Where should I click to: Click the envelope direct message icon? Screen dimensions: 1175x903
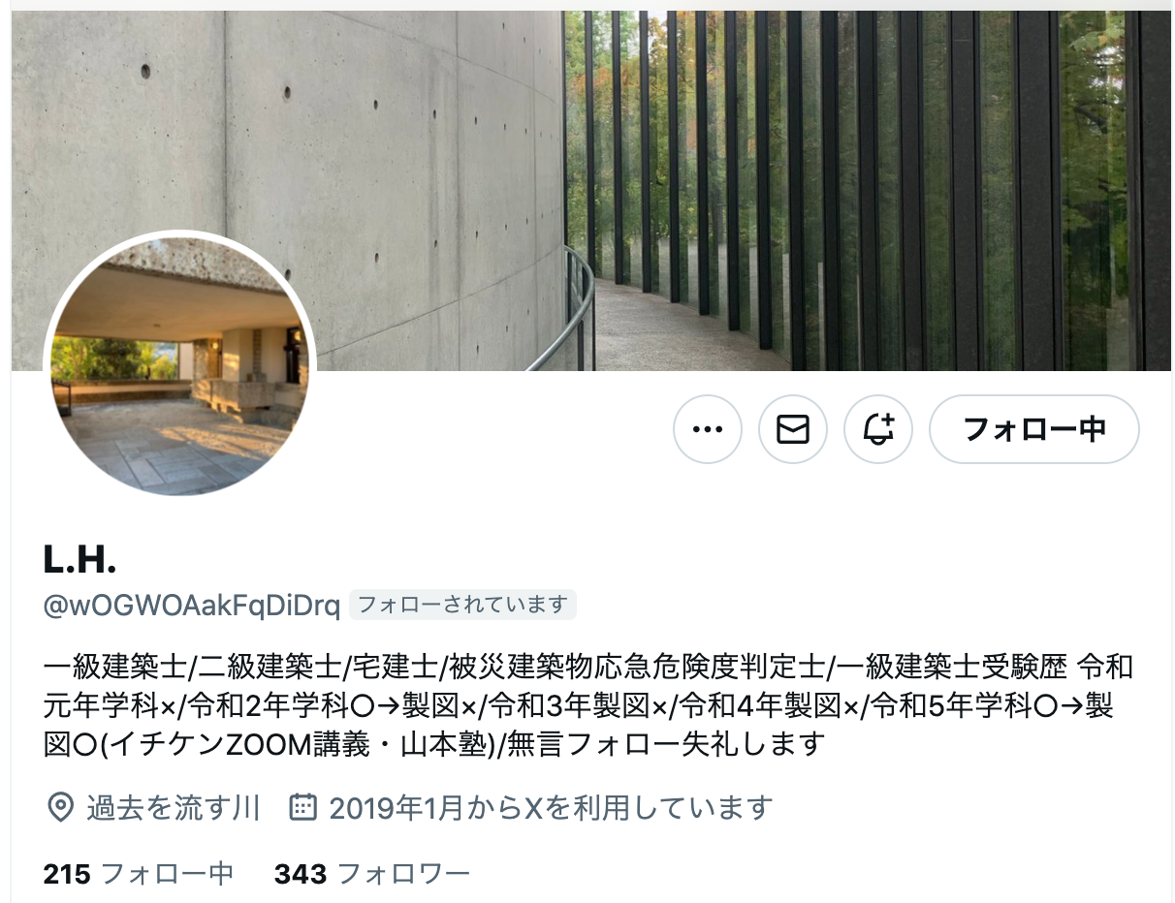pyautogui.click(x=793, y=429)
